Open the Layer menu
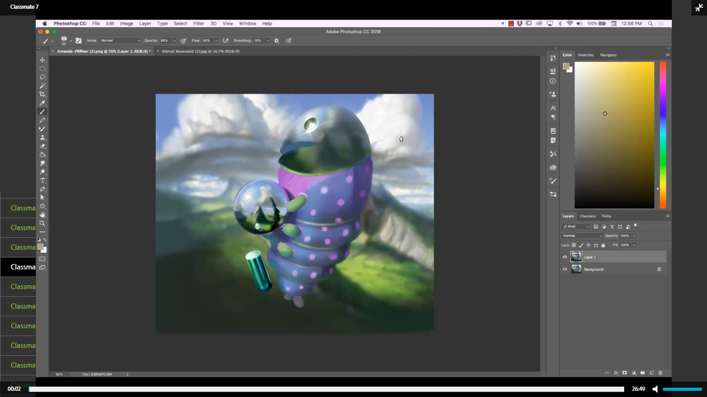Viewport: 707px width, 397px height. pos(145,23)
